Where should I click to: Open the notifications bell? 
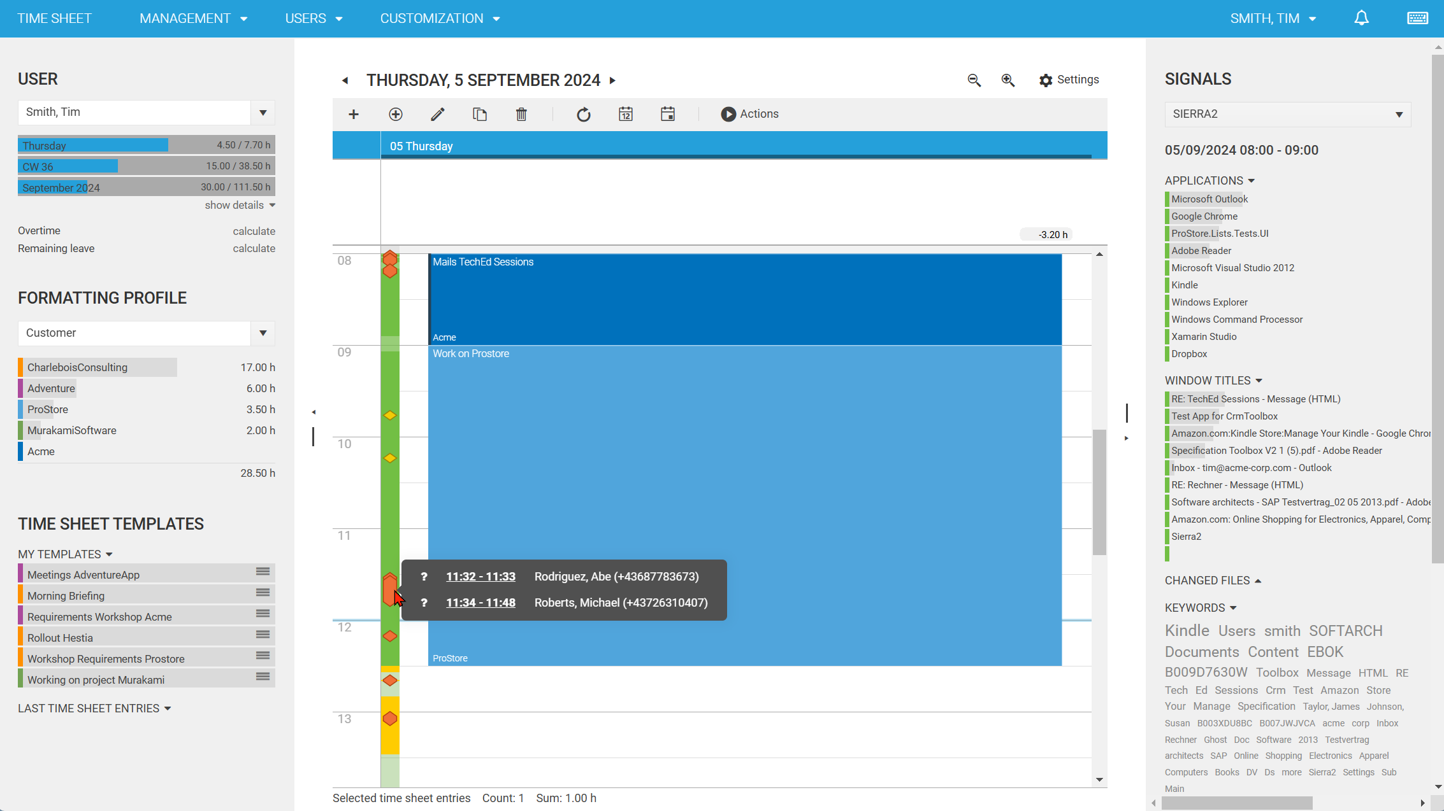click(1361, 18)
